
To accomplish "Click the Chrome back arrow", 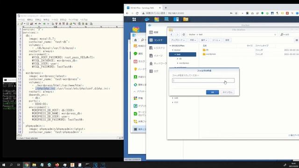I will click(x=128, y=13).
